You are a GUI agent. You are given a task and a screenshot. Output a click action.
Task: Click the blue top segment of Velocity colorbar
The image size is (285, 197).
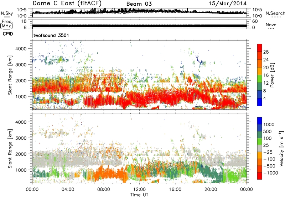(260, 121)
